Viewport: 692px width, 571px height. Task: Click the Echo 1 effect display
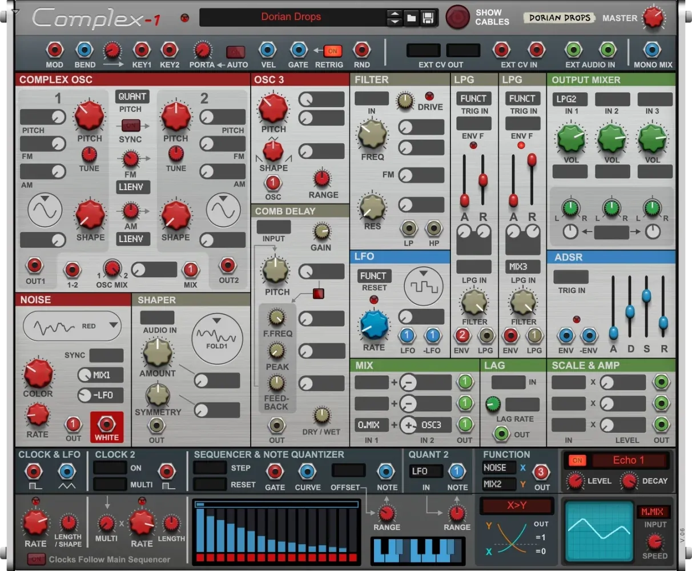pyautogui.click(x=628, y=460)
